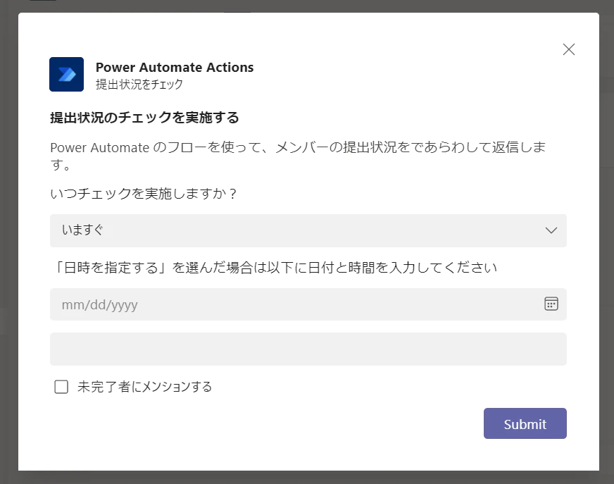Click the 提出状況をチェック subtitle
The width and height of the screenshot is (614, 484).
tap(139, 85)
